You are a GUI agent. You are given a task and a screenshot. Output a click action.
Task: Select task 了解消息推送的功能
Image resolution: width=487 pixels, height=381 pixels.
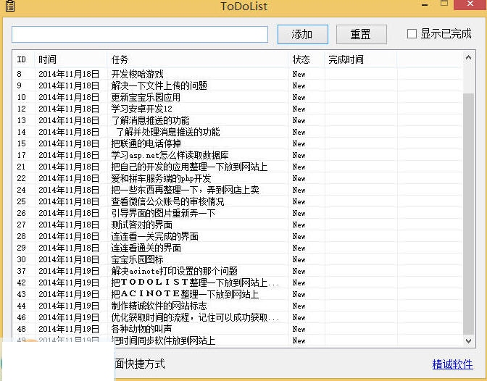[150, 120]
